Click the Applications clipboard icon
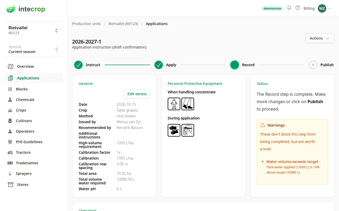Image resolution: width=339 pixels, height=211 pixels. [11, 78]
